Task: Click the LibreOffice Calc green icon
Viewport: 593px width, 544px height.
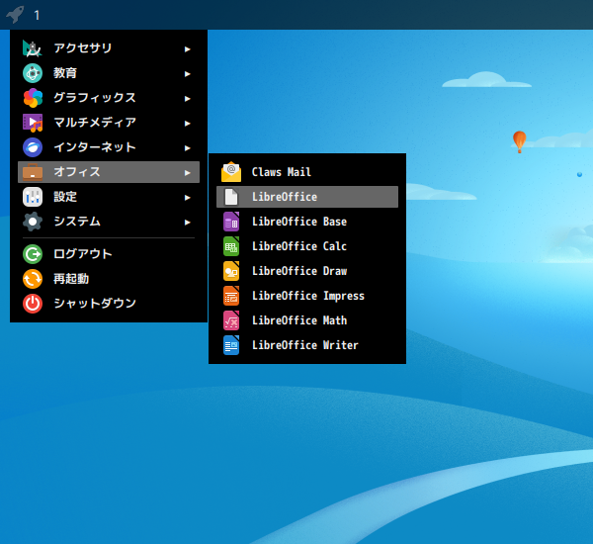Action: (231, 246)
